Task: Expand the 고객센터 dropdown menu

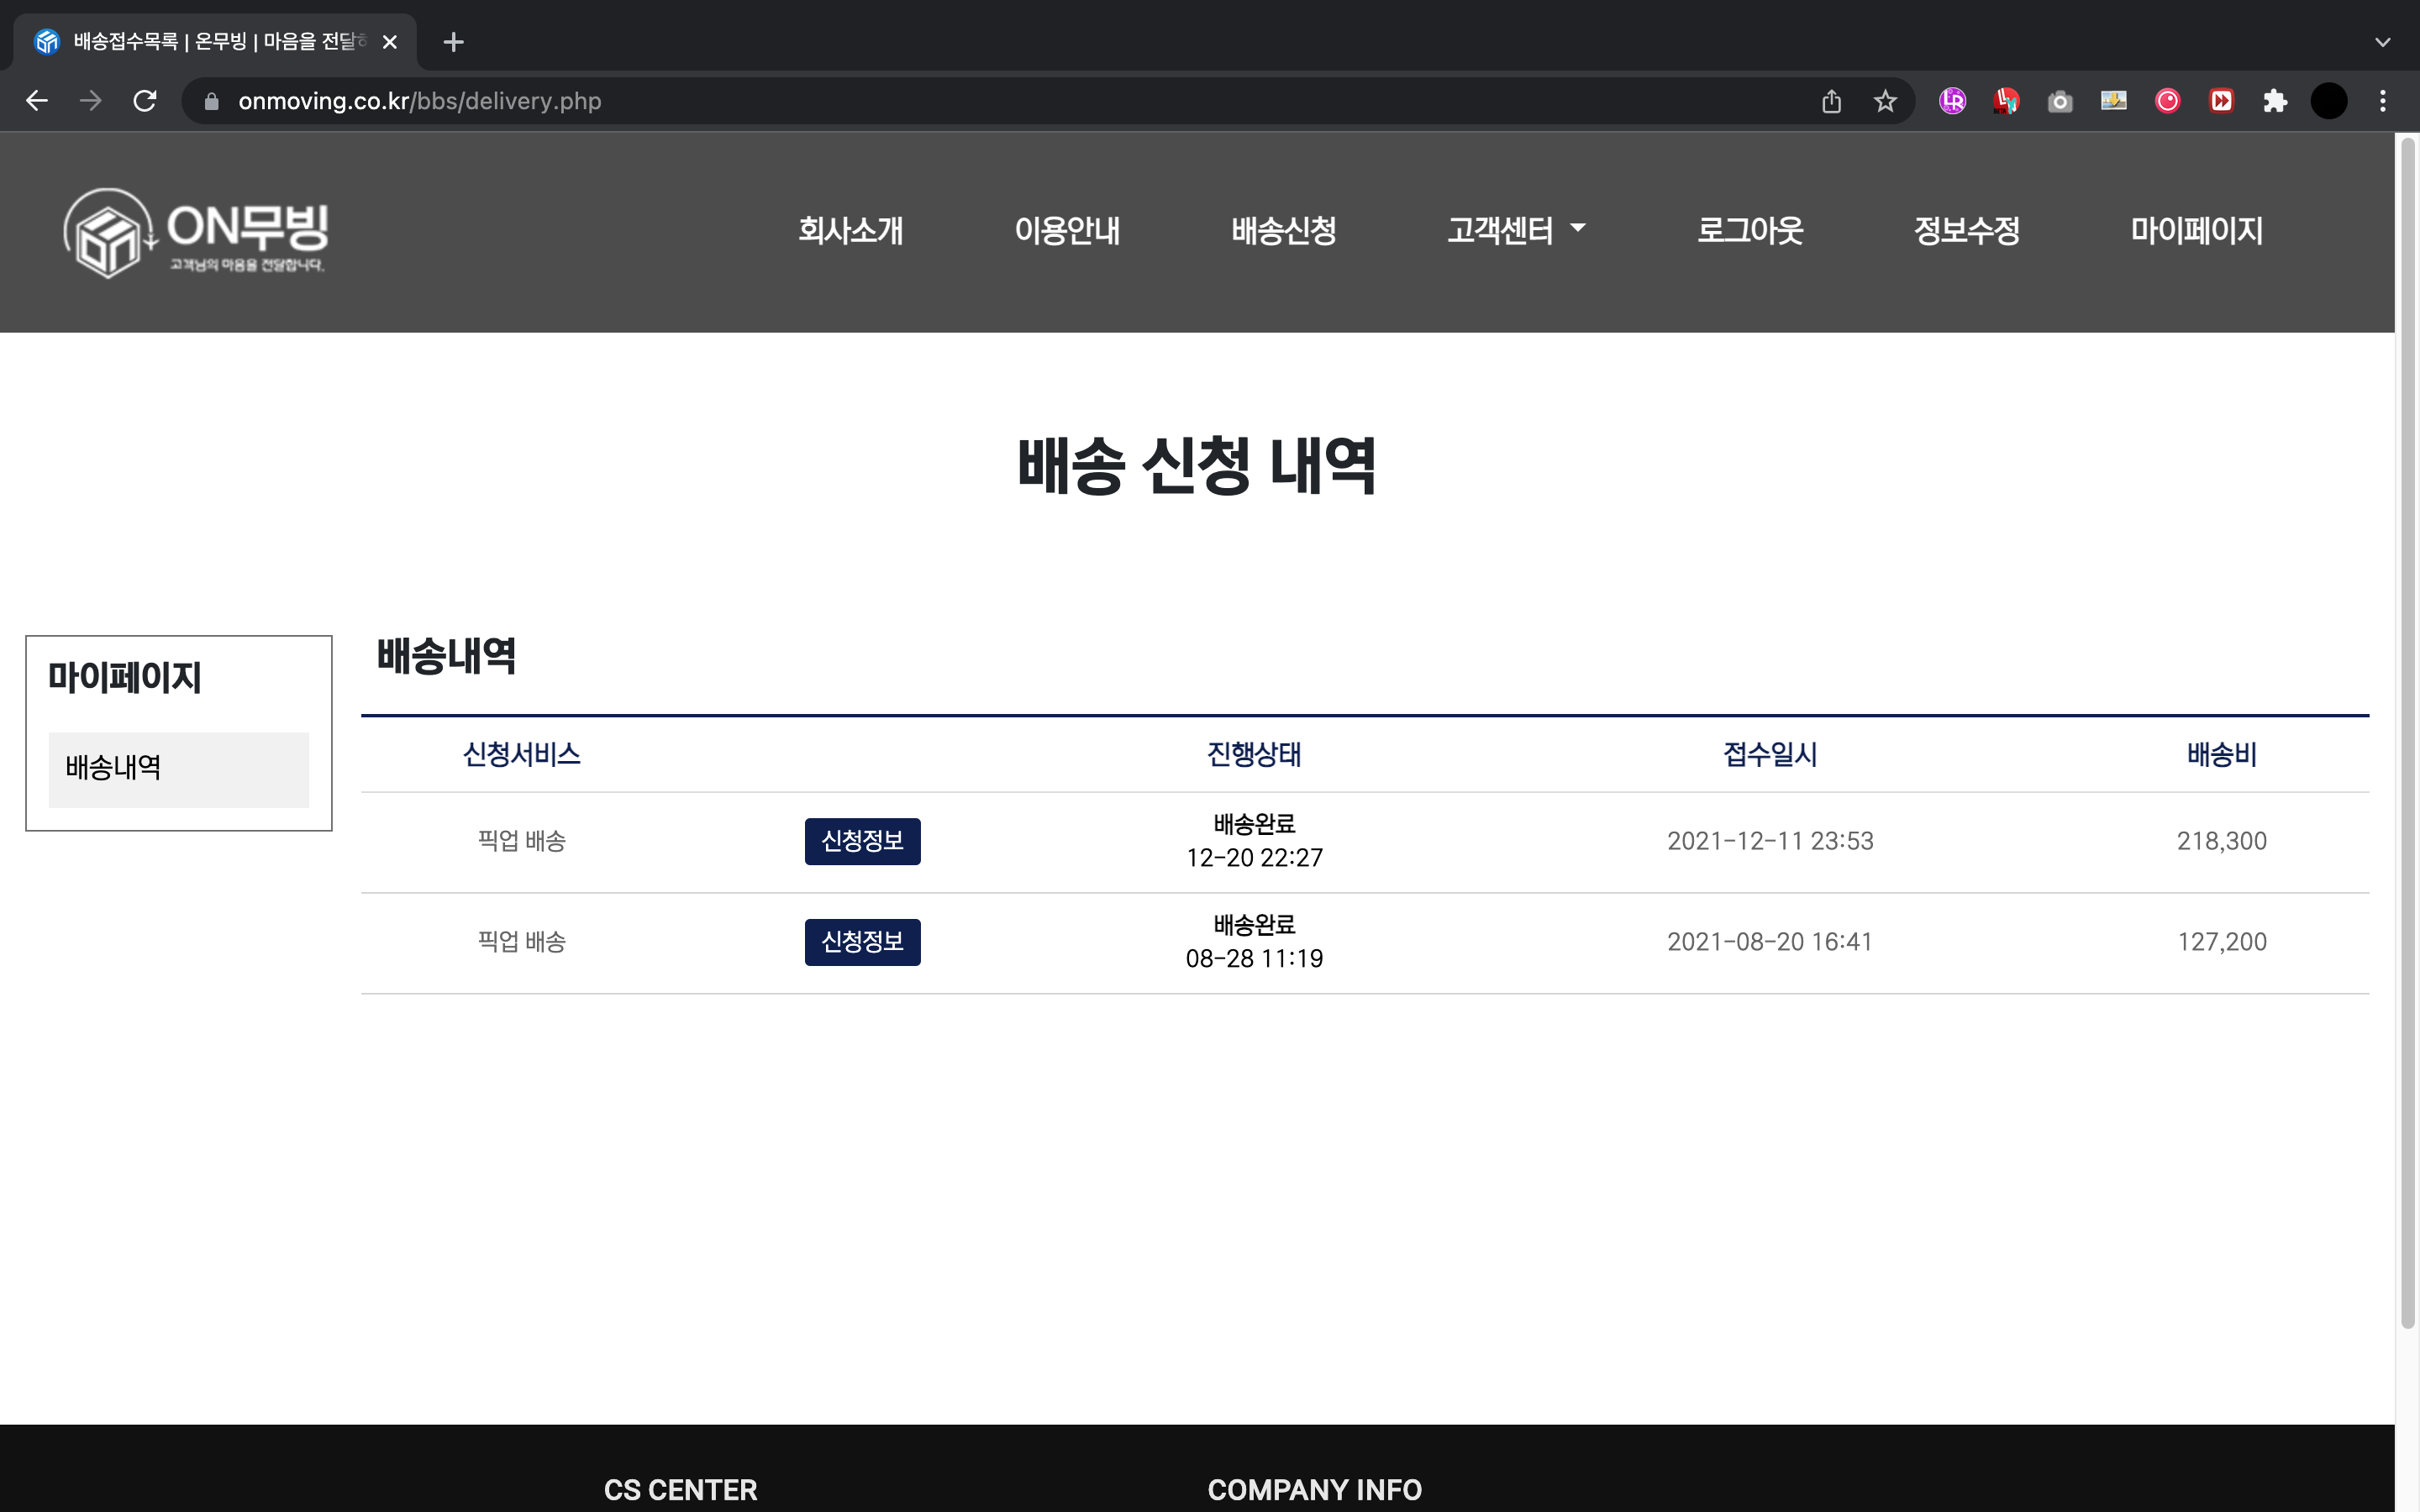Action: click(x=1516, y=230)
